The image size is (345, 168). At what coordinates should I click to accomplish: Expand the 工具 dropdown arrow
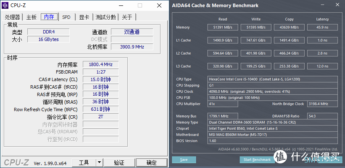tap(99, 163)
